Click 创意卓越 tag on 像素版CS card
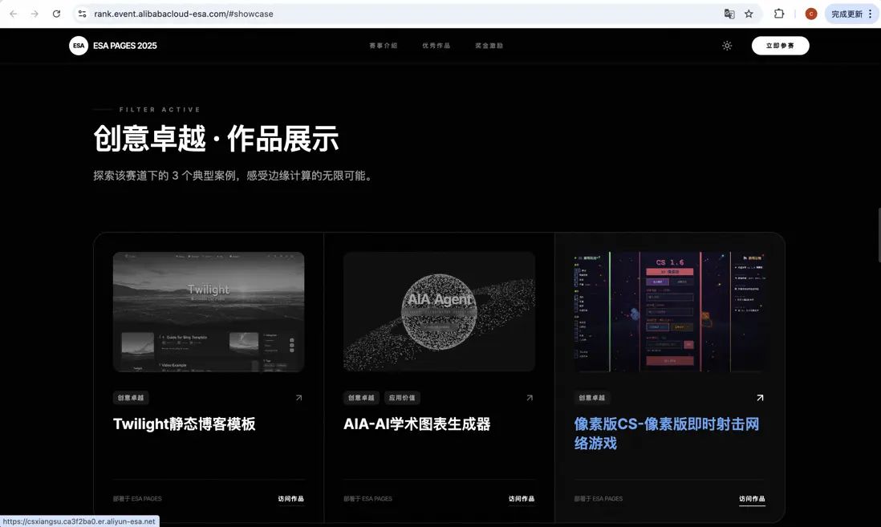 click(591, 398)
